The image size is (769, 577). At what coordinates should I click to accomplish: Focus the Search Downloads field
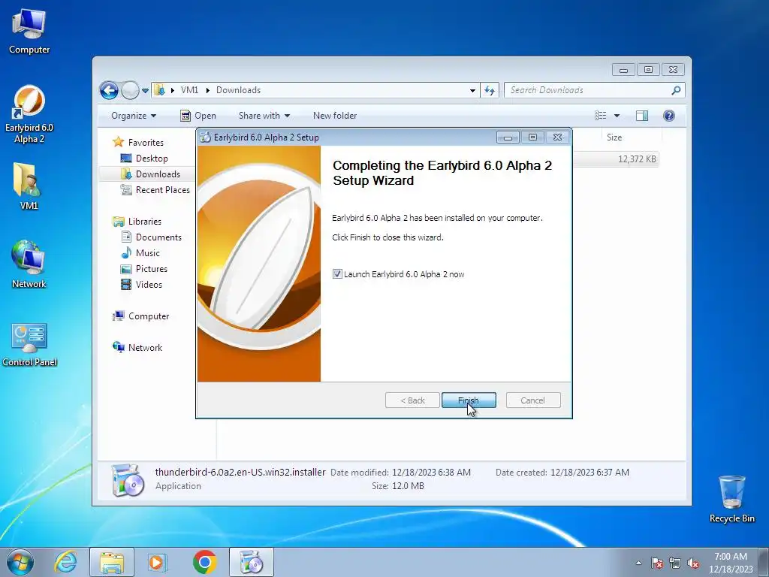point(587,90)
